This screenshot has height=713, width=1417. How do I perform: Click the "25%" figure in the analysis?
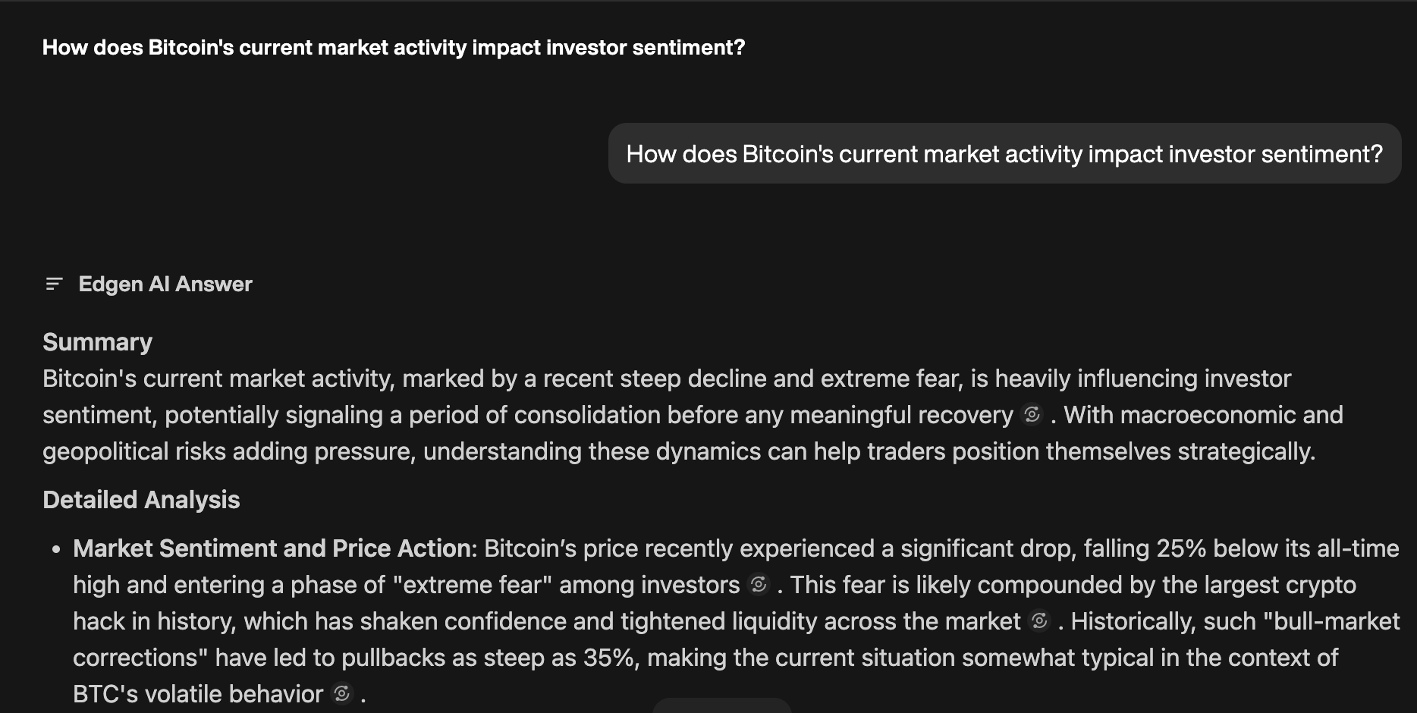[1180, 548]
